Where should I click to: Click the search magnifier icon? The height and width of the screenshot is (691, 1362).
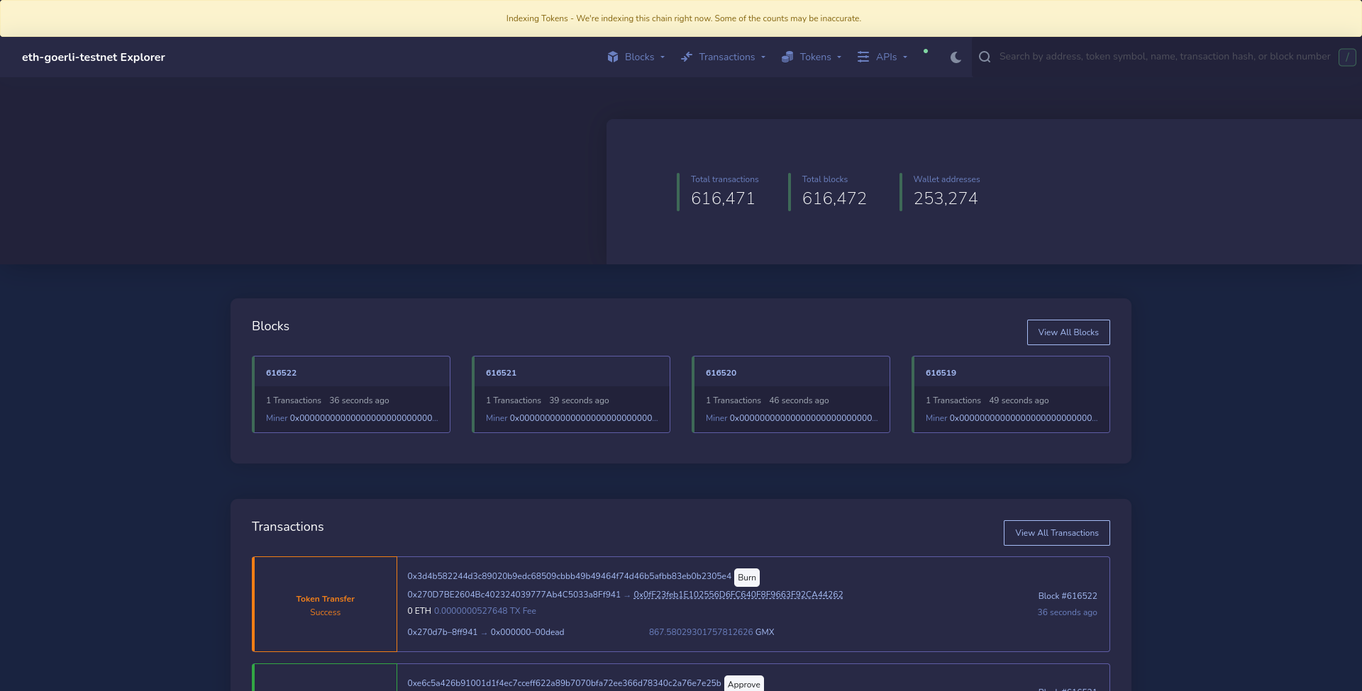click(x=985, y=57)
